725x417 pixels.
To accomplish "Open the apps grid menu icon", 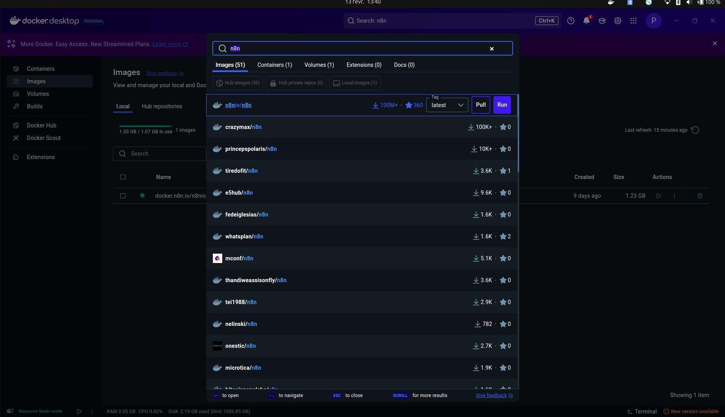I will (x=633, y=21).
